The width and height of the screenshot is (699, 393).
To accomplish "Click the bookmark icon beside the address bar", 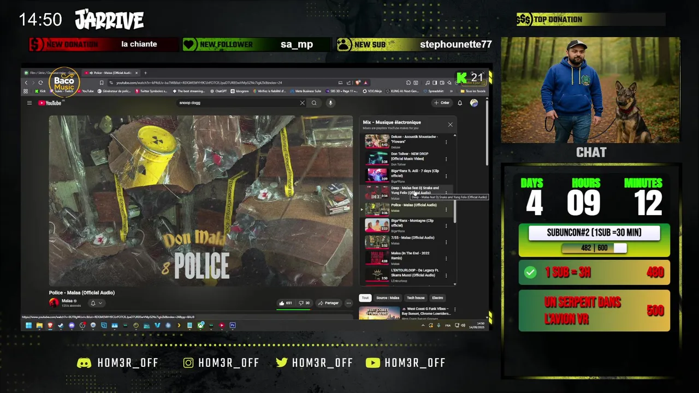I will (x=102, y=82).
